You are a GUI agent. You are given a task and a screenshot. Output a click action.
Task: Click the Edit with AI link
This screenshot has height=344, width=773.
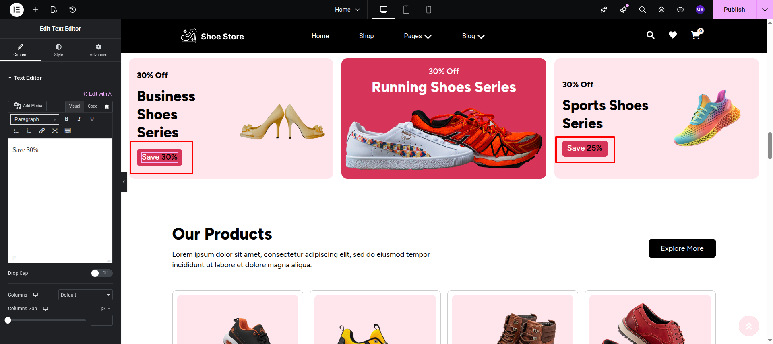pos(98,94)
